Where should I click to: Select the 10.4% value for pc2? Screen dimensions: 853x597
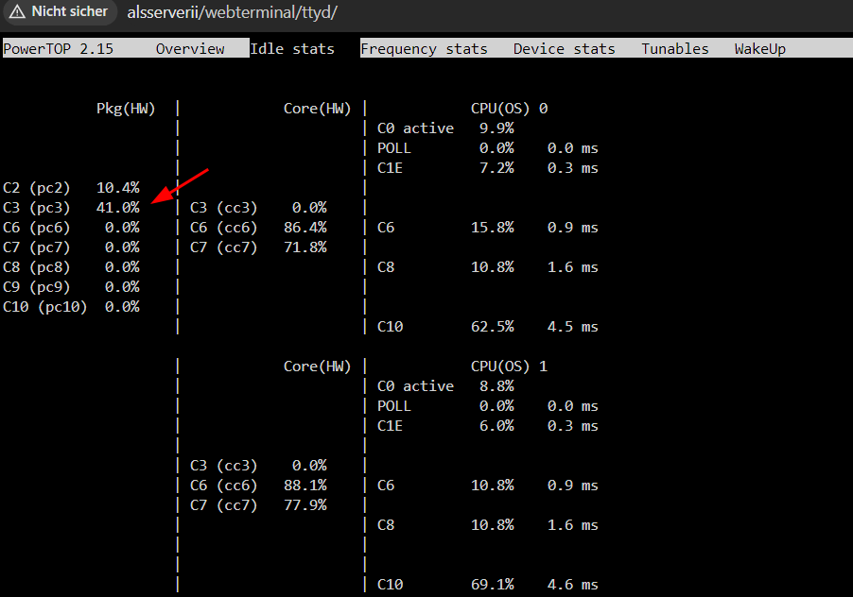click(x=118, y=188)
